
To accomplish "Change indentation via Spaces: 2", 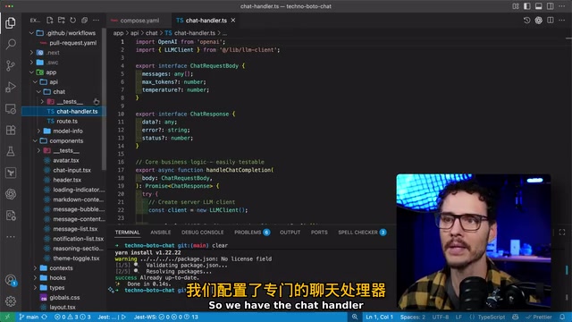I will tap(413, 317).
